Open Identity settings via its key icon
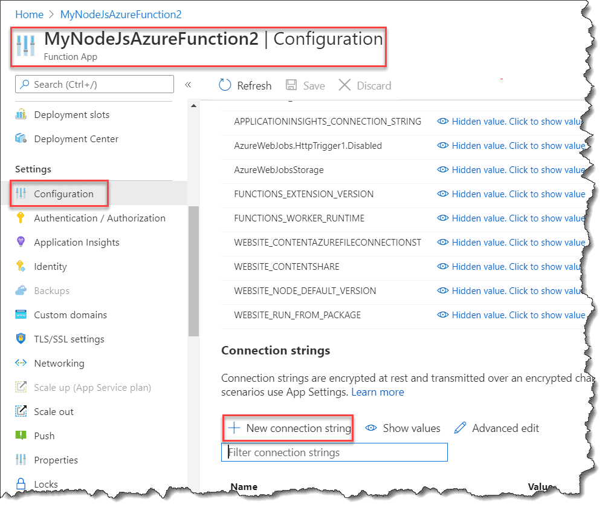The width and height of the screenshot is (608, 513). 20,266
